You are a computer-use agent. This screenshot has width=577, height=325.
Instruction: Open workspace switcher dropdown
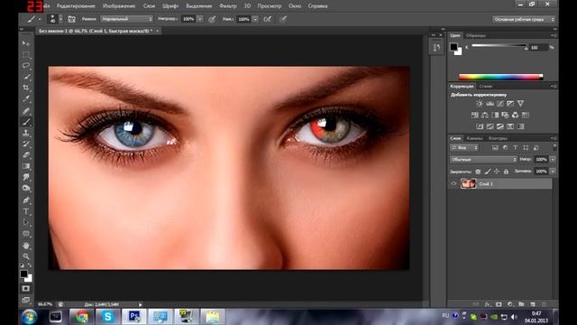pyautogui.click(x=524, y=19)
